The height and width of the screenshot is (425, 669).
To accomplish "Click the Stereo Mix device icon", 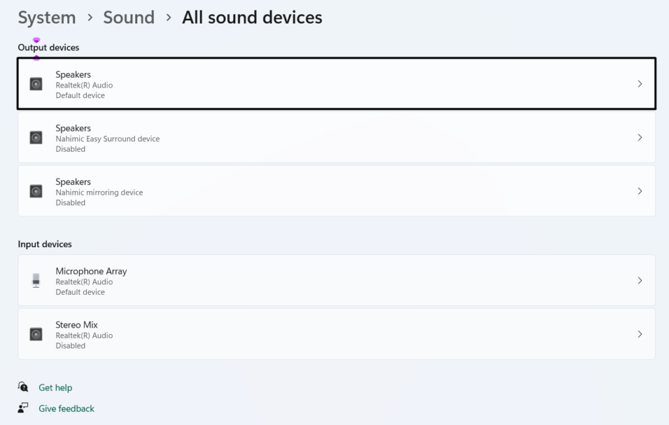I will click(36, 334).
